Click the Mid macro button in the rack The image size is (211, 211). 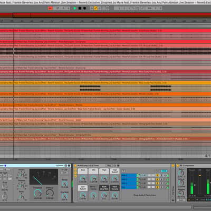93,171
